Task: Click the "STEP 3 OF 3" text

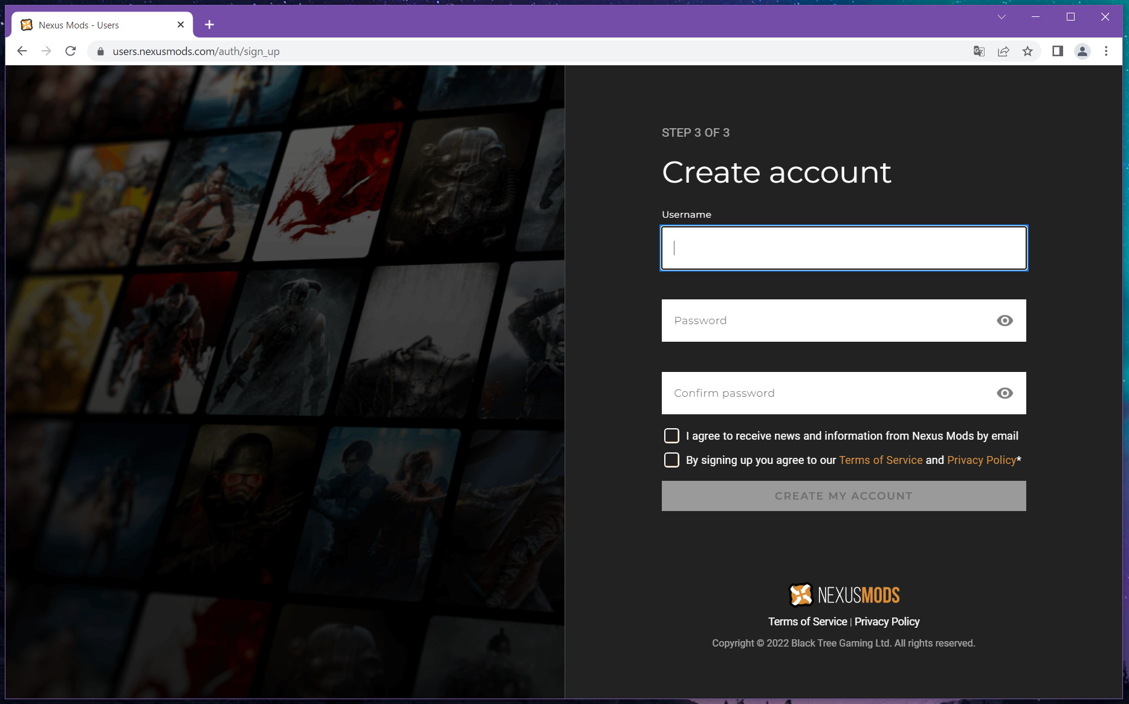Action: [696, 132]
